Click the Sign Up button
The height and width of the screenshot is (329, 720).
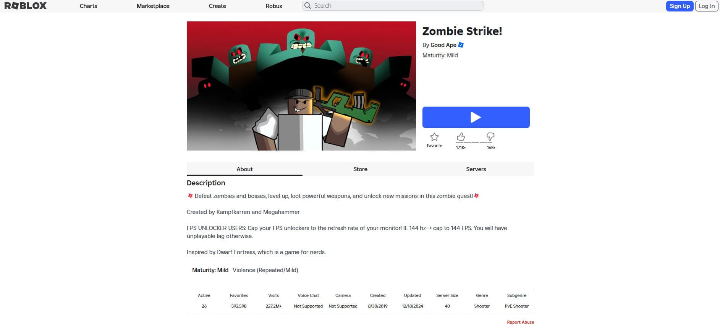[x=680, y=6]
